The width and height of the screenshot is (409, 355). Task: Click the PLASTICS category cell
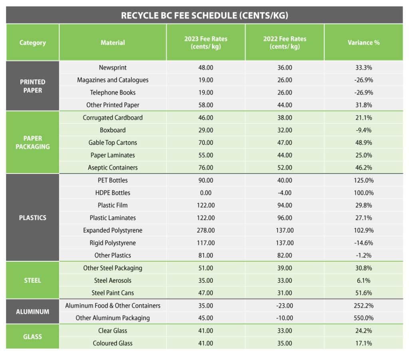(33, 217)
